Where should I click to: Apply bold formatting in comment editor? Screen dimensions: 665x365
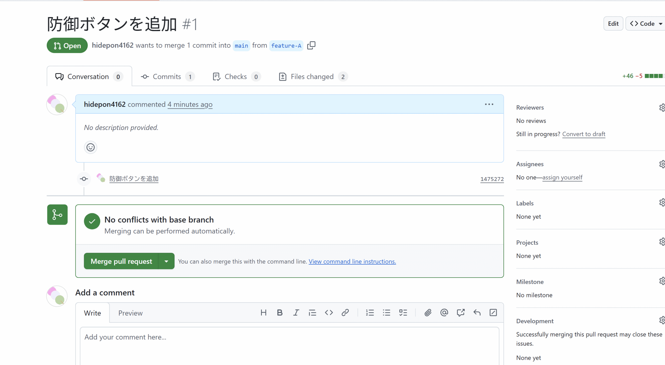pyautogui.click(x=280, y=313)
